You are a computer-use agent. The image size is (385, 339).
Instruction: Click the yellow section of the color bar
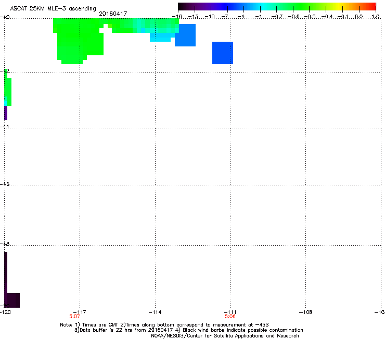click(339, 6)
